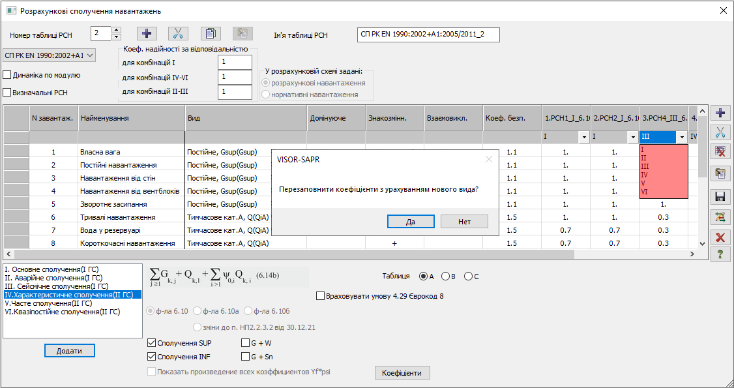Screen dimensions: 734x388
Task: Choose option V in the open dropdown list
Action: [x=644, y=183]
